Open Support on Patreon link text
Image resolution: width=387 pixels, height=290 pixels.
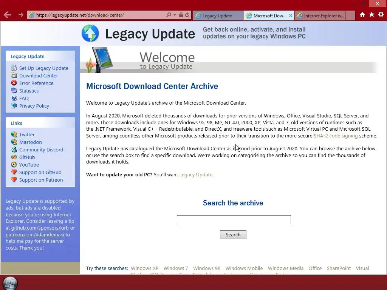click(x=41, y=180)
